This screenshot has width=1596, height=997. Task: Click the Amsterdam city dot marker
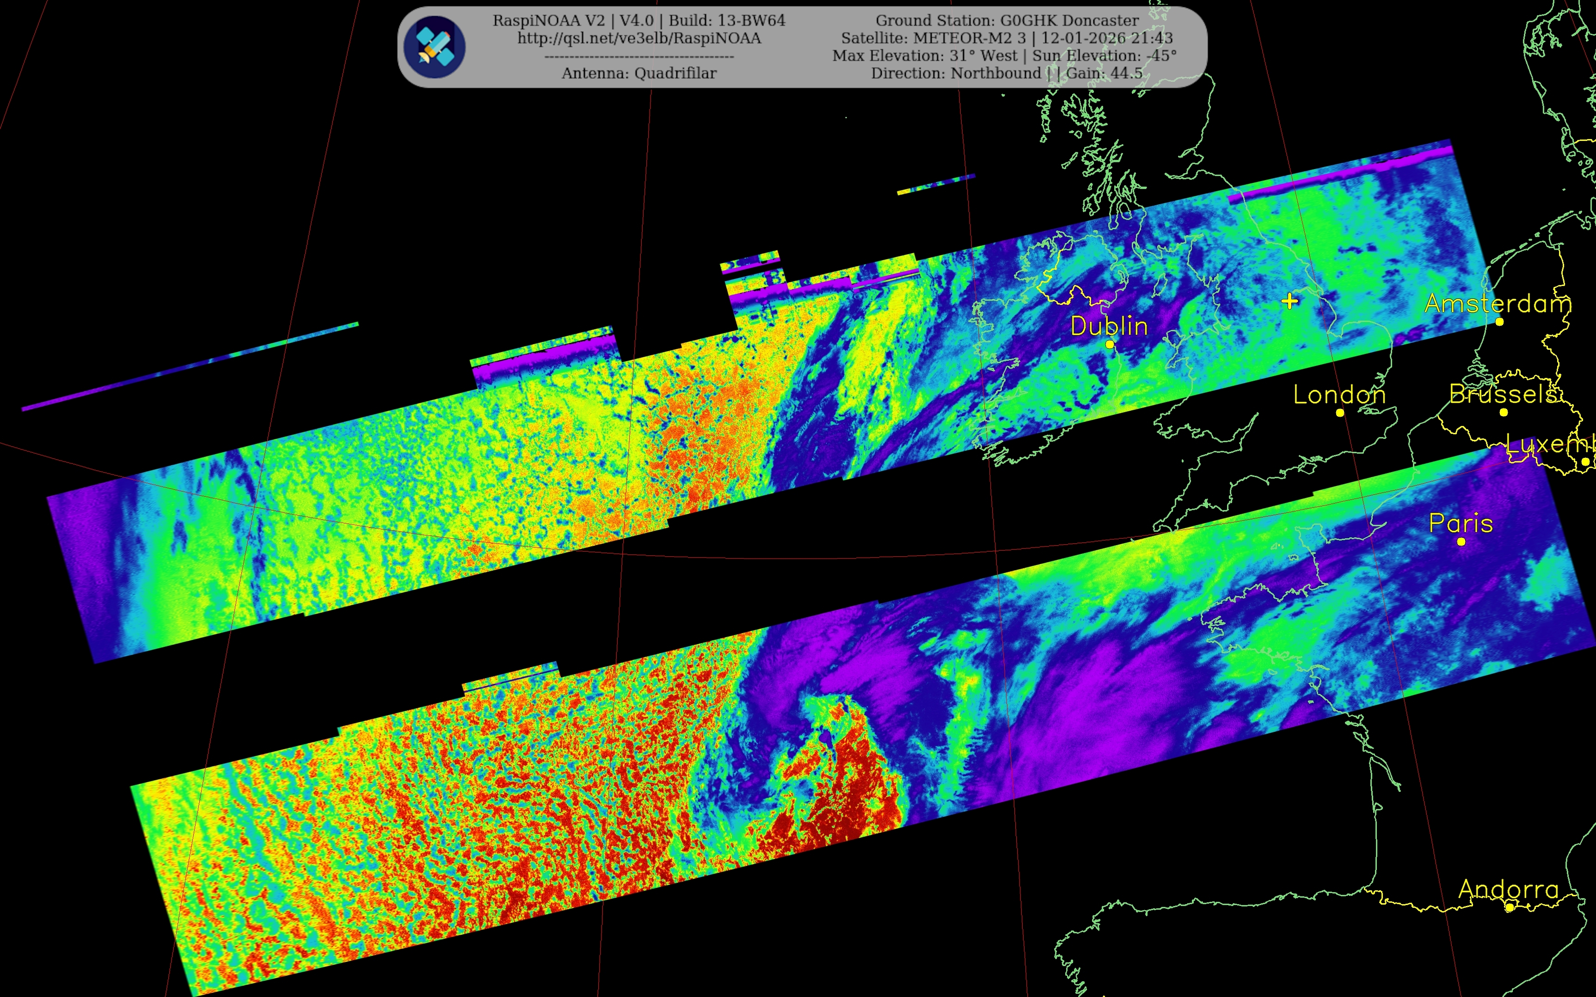(x=1500, y=322)
